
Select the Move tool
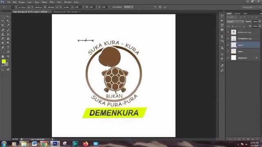[8, 16]
